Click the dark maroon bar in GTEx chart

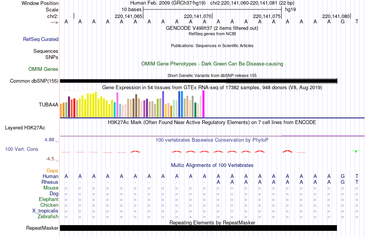[69, 107]
